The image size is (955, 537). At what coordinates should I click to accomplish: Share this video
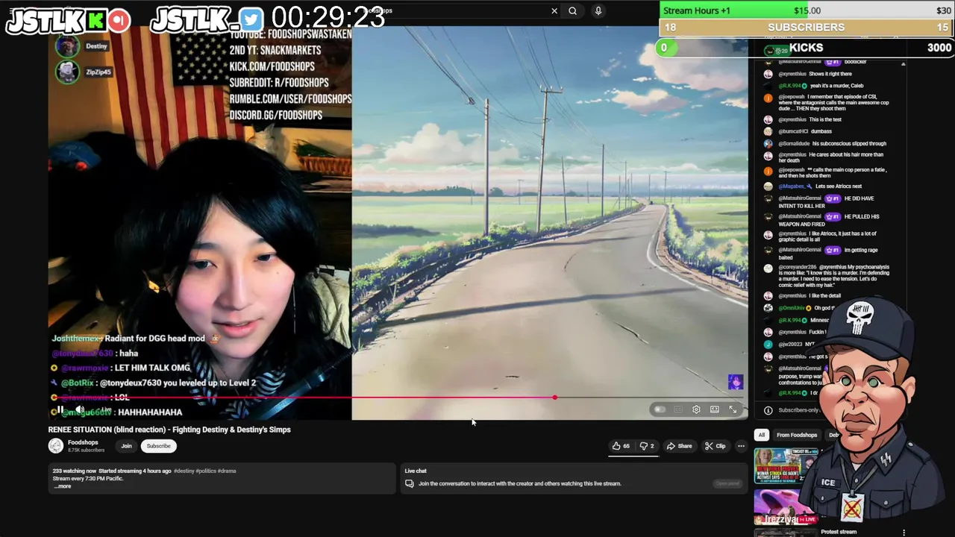[x=679, y=446]
